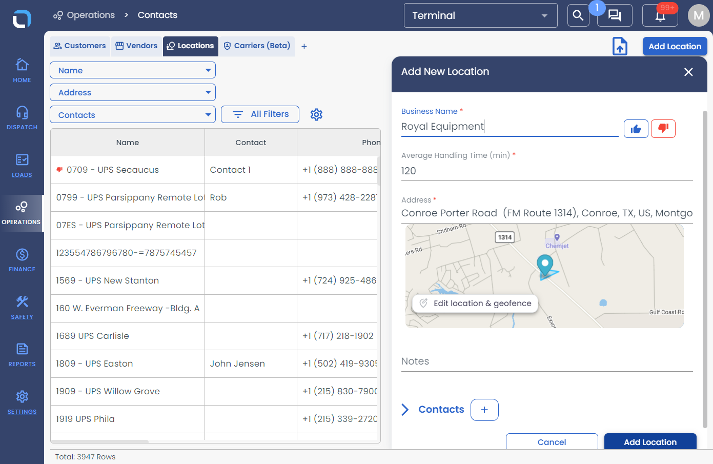Open Settings in the sidebar
The image size is (713, 464).
[x=22, y=402]
